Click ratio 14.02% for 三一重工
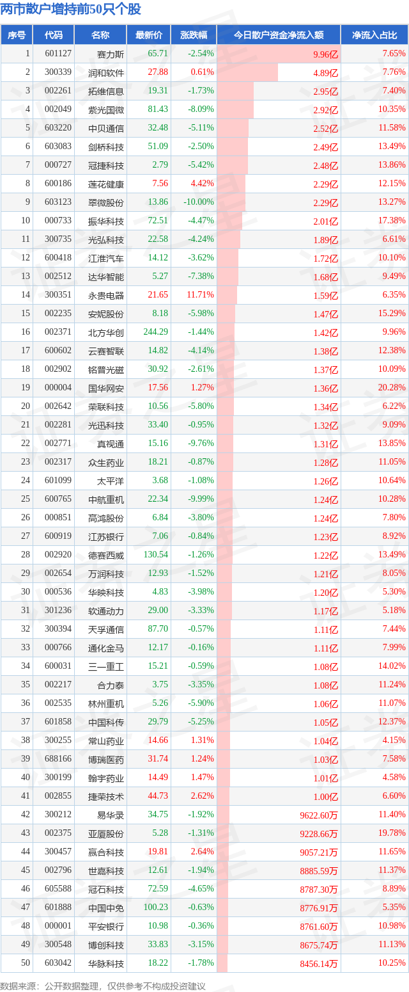 pos(392,666)
